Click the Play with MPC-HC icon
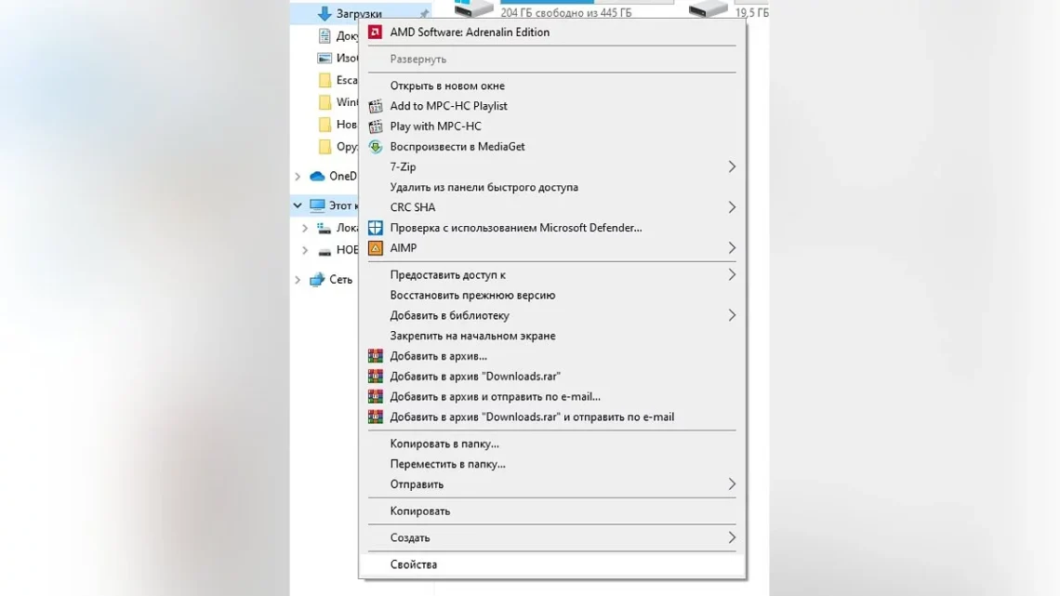 (x=376, y=126)
